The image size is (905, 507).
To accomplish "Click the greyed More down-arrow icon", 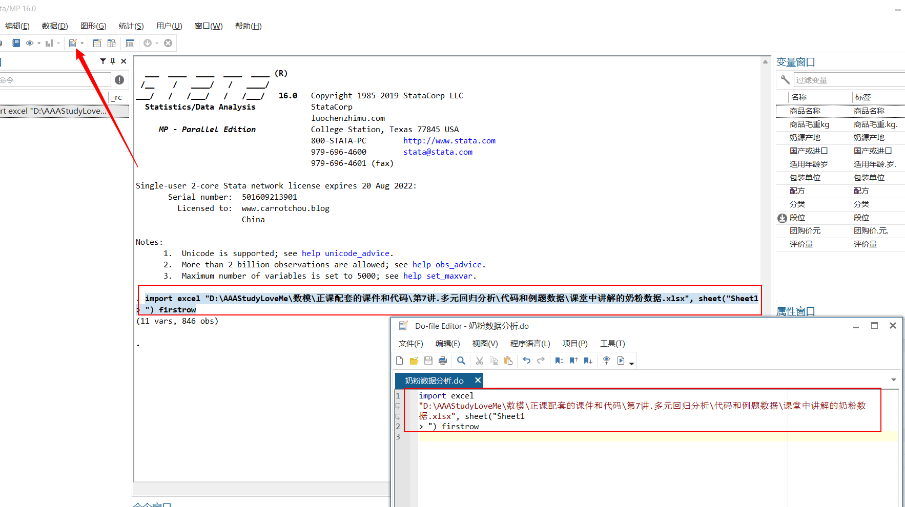I will click(148, 44).
